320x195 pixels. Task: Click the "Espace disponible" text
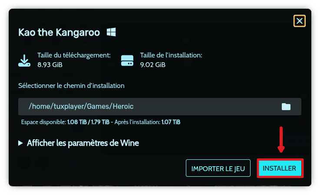click(43, 122)
